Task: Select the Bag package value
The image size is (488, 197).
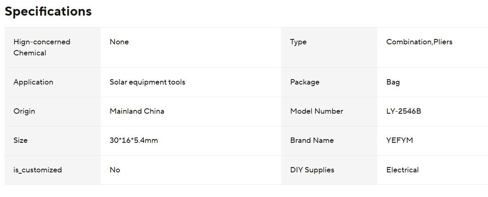Action: [393, 82]
